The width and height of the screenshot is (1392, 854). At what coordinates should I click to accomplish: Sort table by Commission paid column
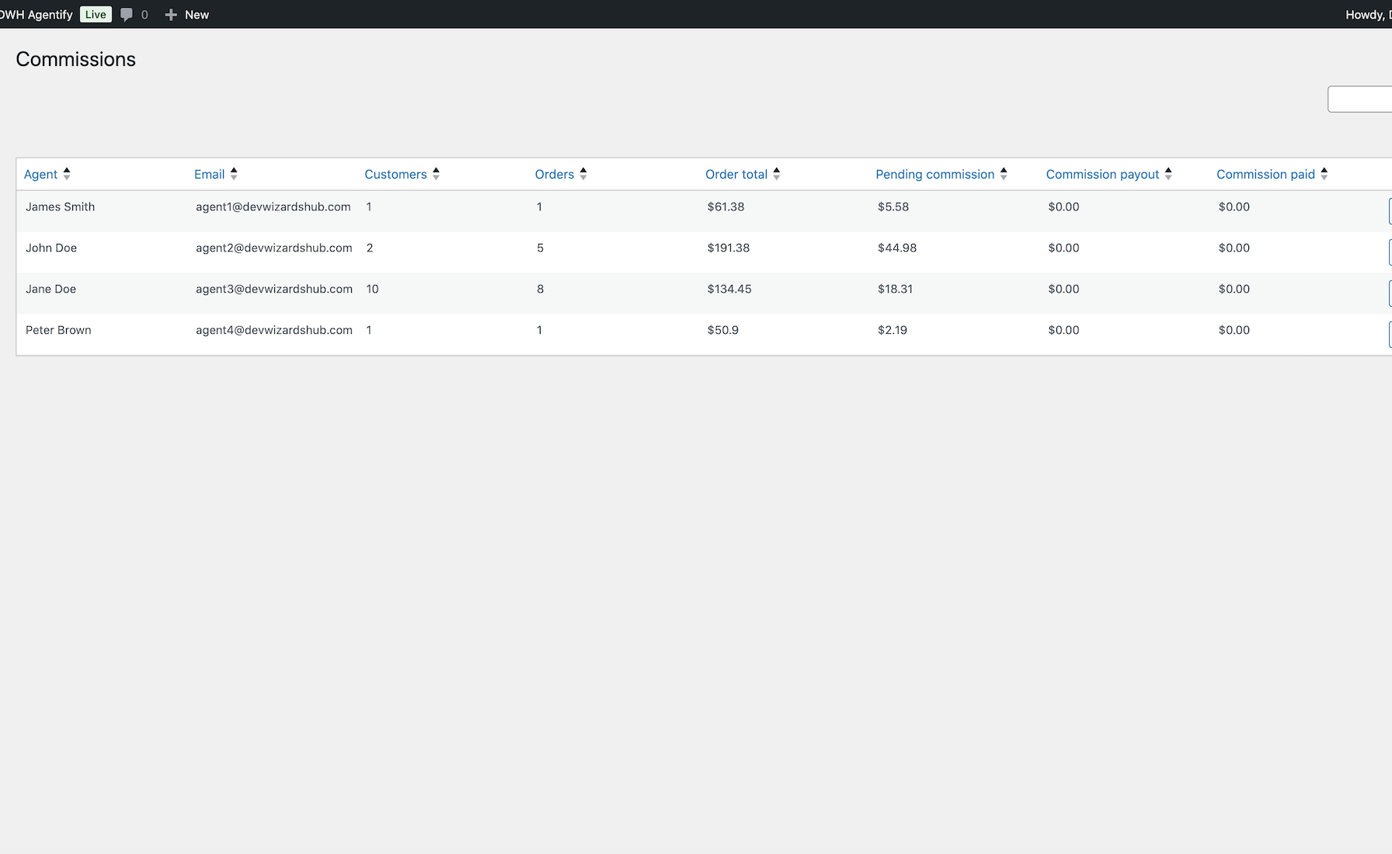1265,175
